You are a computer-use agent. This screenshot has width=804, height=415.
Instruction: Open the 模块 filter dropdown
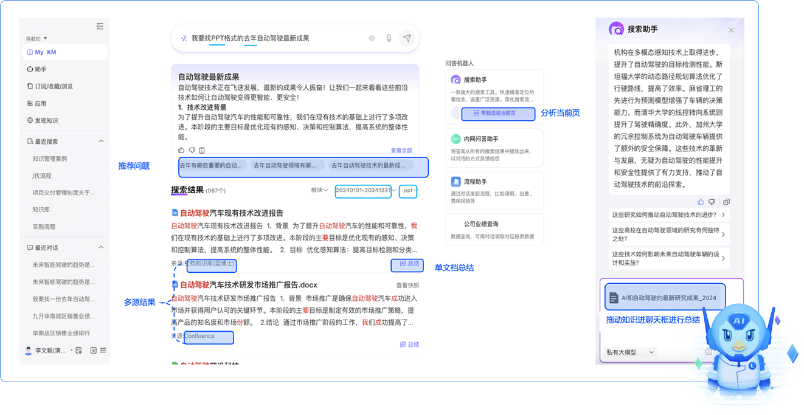319,190
